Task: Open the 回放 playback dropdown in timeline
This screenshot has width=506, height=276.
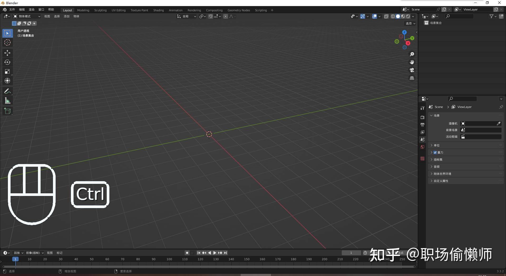Action: coord(18,253)
